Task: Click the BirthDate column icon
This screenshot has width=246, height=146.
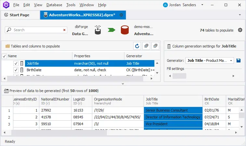Action: click(x=22, y=70)
